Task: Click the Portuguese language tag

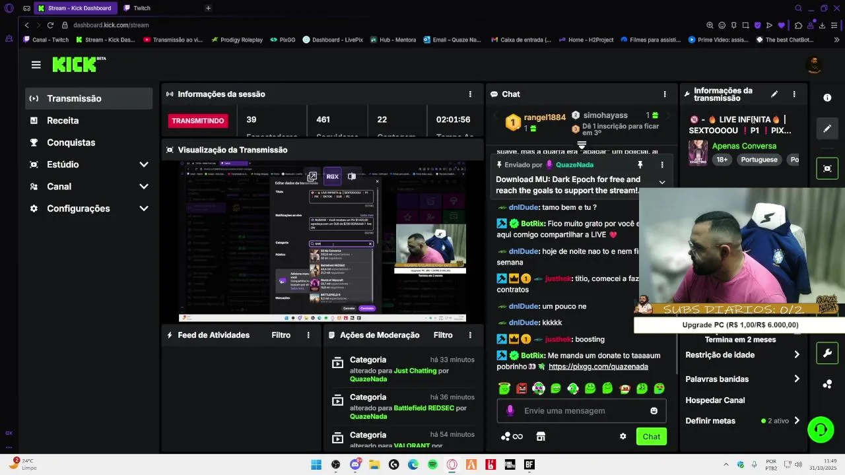Action: [759, 160]
